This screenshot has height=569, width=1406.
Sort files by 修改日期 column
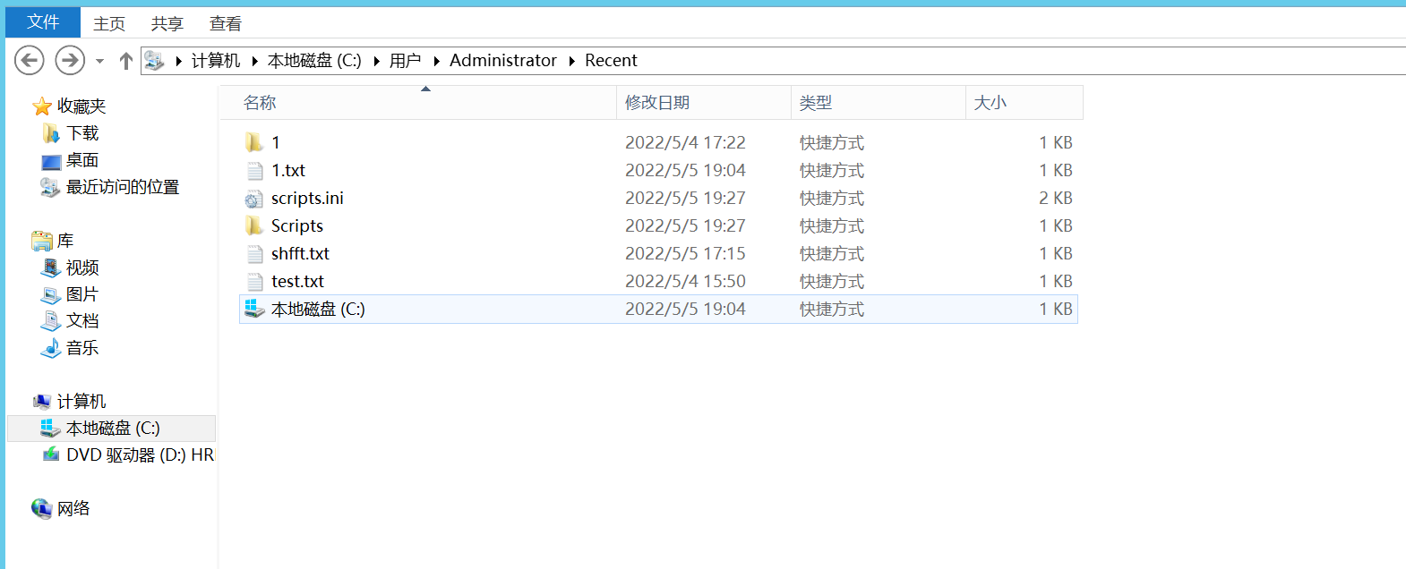657,103
